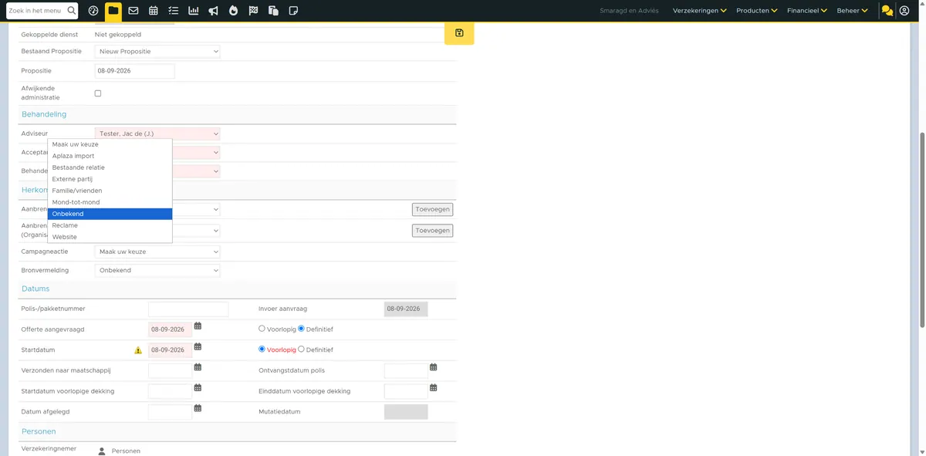Screen dimensions: 926x456
Task: Open the Bronvermelding dropdown
Action: [157, 271]
